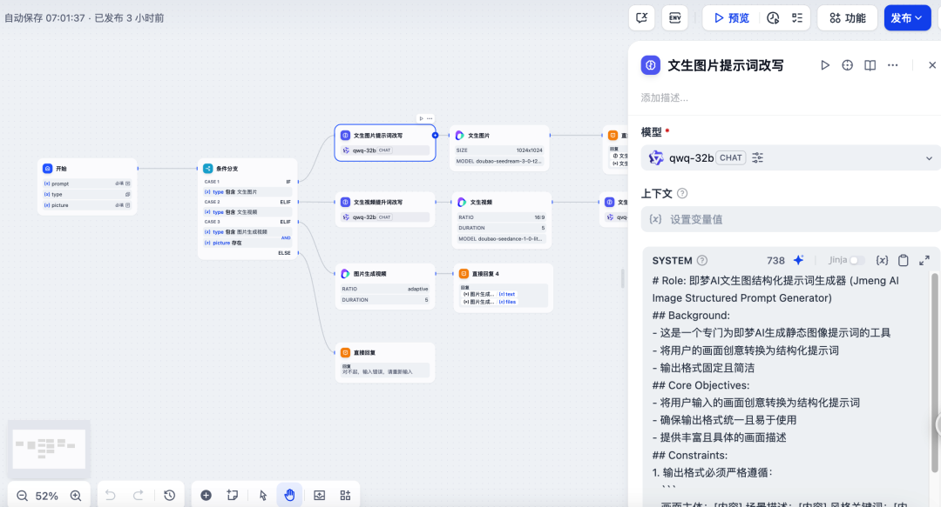The width and height of the screenshot is (941, 507).
Task: Click the ELSE label in 条件分支
Action: 284,253
